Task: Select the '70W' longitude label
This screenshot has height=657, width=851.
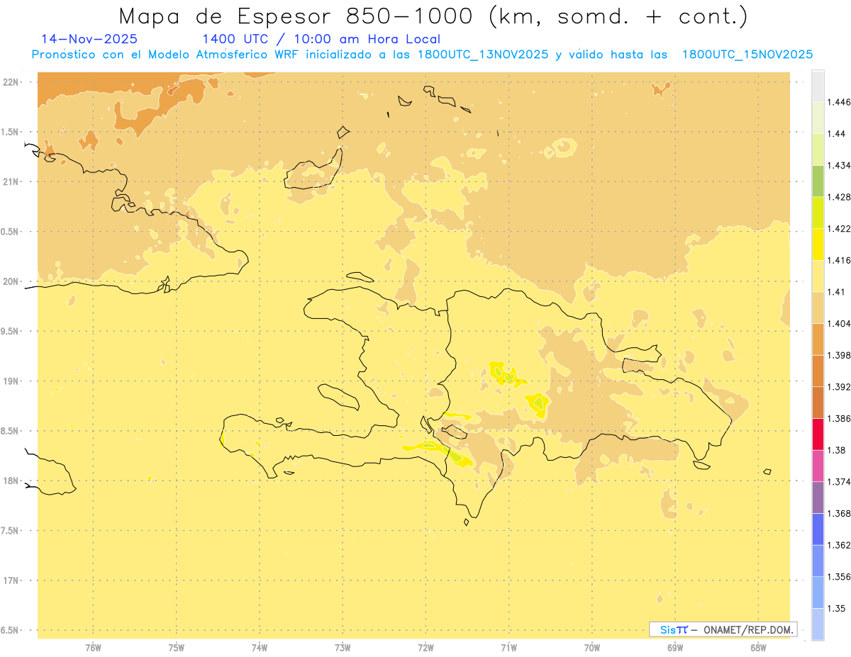Action: (592, 648)
